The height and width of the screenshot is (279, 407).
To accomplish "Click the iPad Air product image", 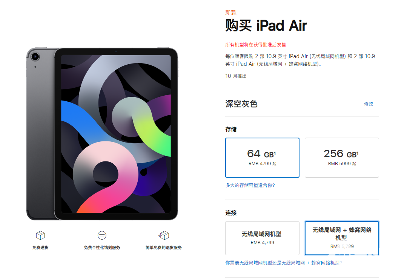I will 102,134.
